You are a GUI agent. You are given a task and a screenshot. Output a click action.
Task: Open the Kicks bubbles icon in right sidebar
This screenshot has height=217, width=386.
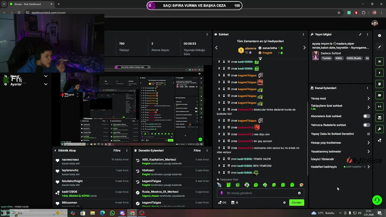click(x=379, y=140)
